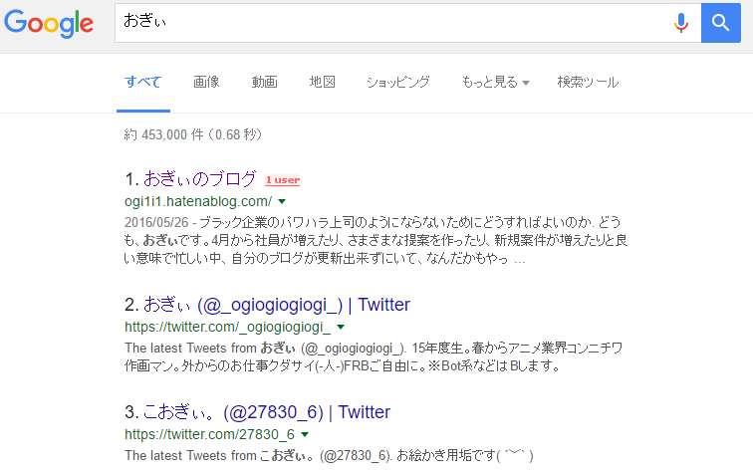Open the ショッピング tab
Screen dimensions: 753x472
[x=398, y=82]
